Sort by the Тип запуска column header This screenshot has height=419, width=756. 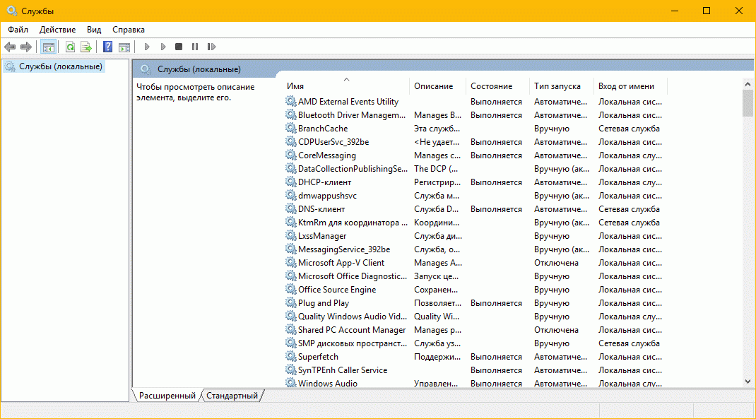557,86
